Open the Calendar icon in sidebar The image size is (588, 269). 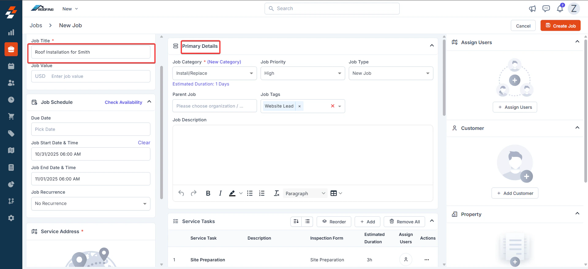11,66
